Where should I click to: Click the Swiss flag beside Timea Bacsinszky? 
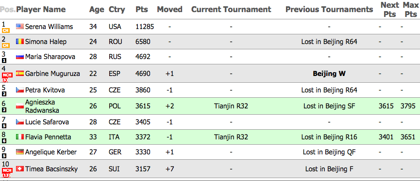(20, 169)
